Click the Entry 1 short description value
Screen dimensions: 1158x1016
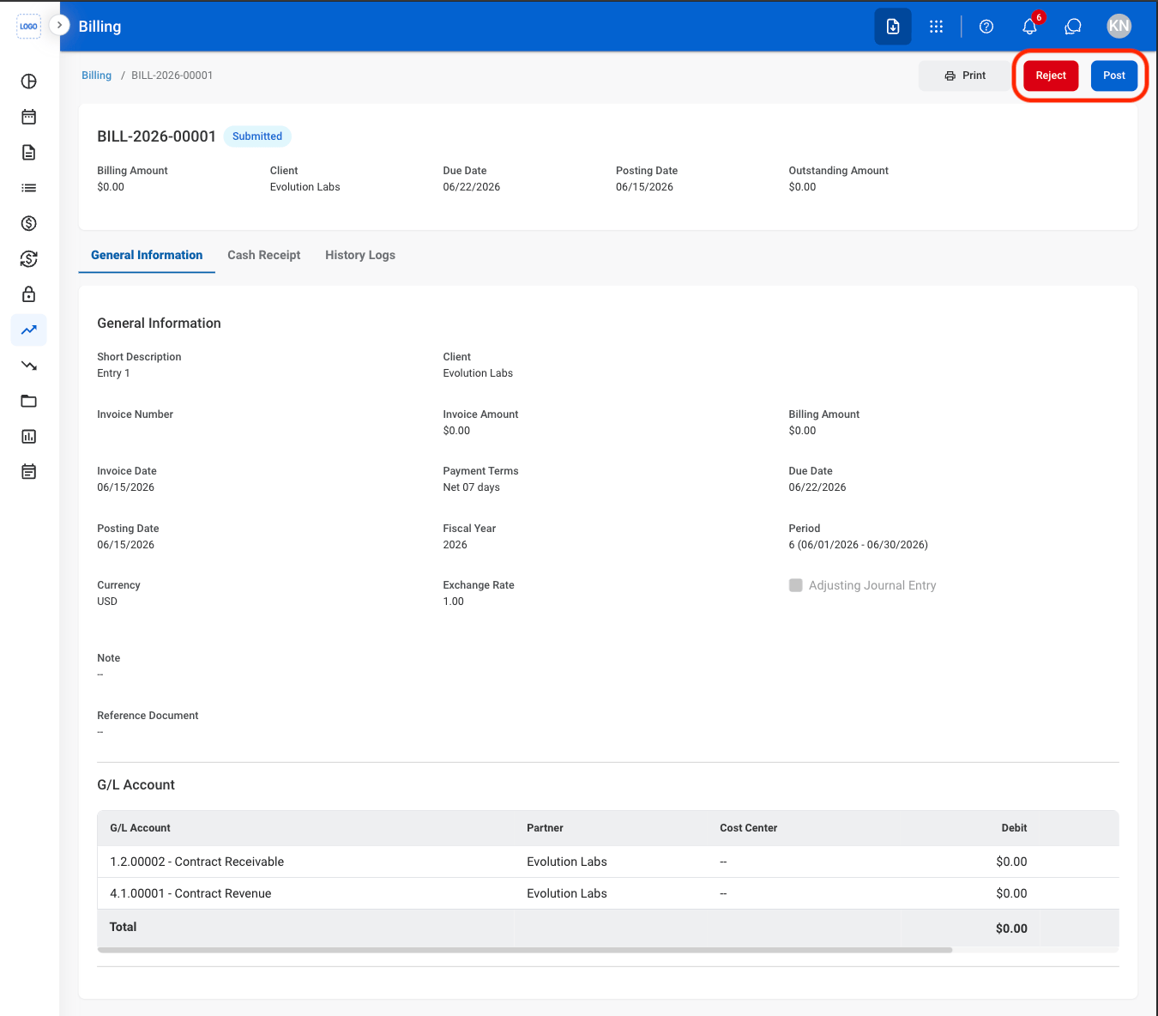tap(113, 373)
